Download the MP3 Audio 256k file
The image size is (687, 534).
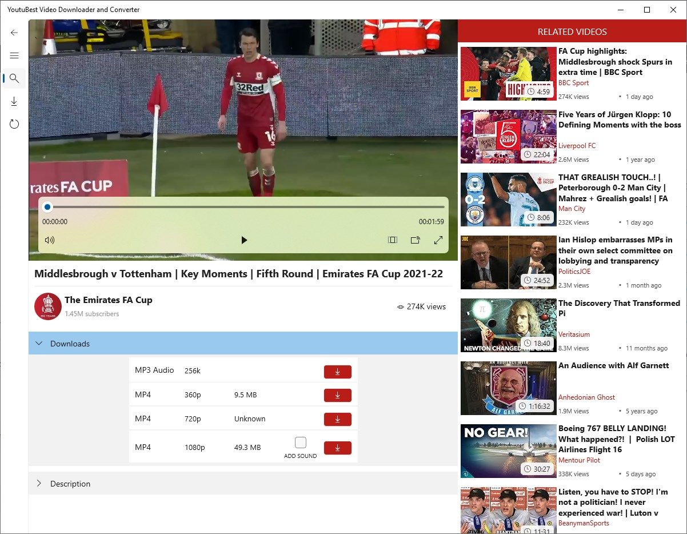(x=338, y=372)
